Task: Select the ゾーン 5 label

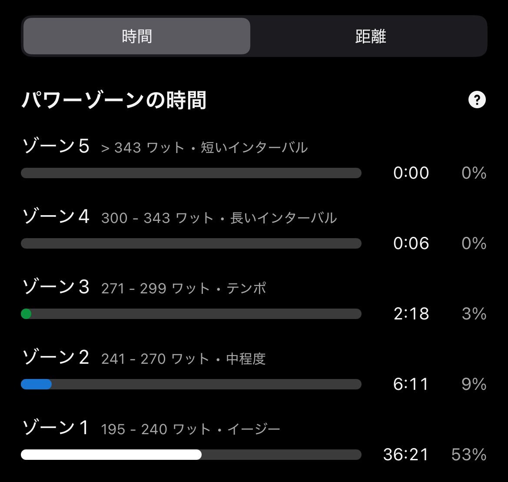Action: [56, 146]
